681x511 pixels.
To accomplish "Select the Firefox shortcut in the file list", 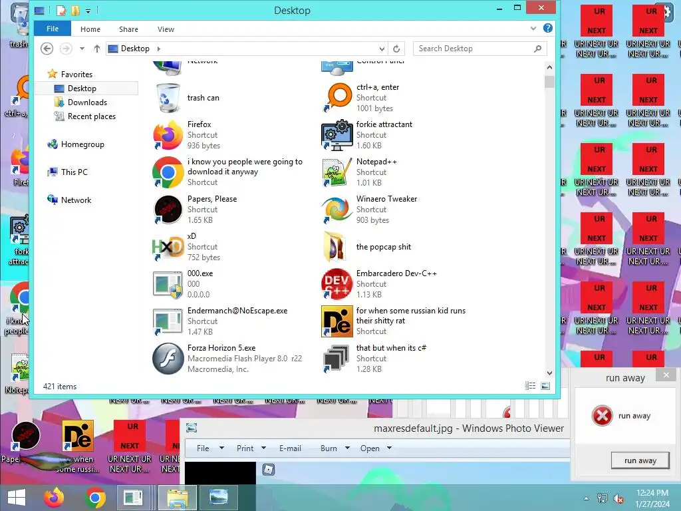I will point(168,135).
